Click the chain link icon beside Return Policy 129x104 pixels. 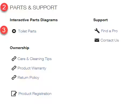click(14, 77)
